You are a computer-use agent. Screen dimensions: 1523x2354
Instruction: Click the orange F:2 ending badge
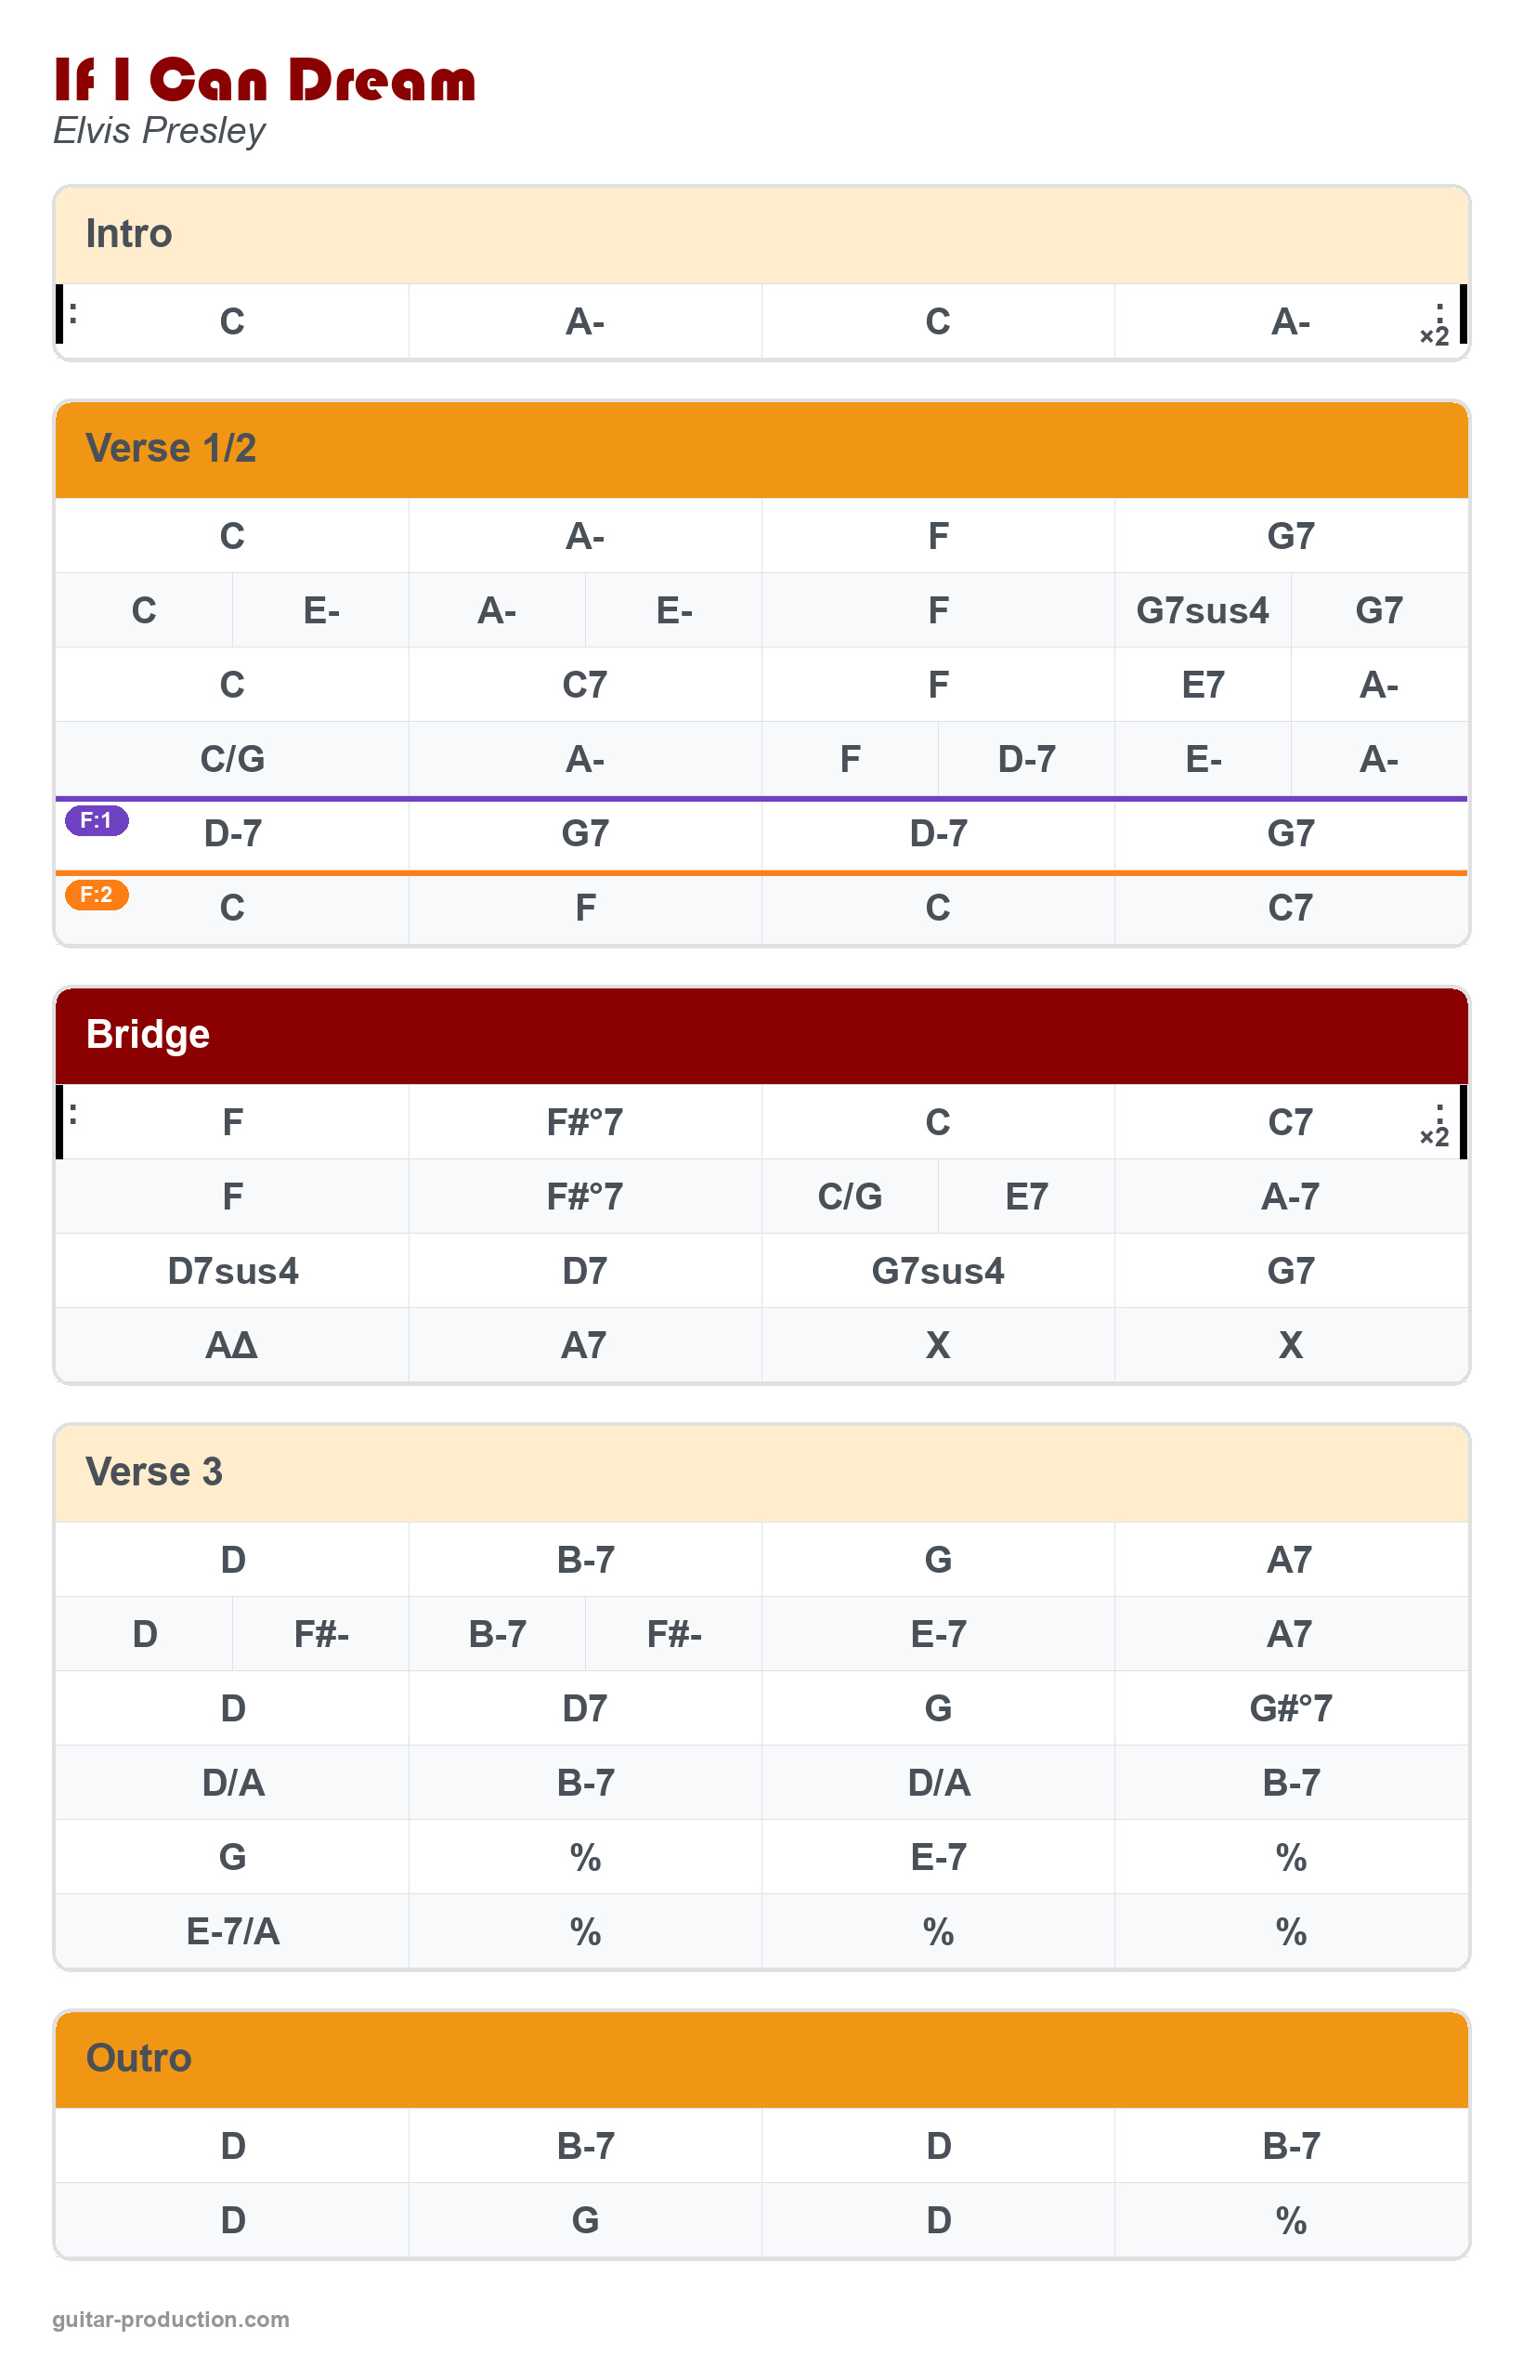pyautogui.click(x=96, y=894)
